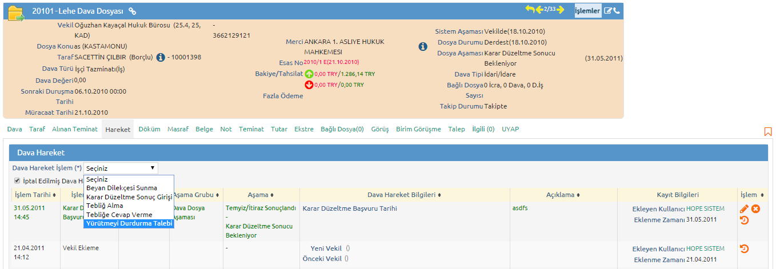Open the Bağlı Dosya(0) tab
This screenshot has height=269, width=776.
tap(342, 129)
